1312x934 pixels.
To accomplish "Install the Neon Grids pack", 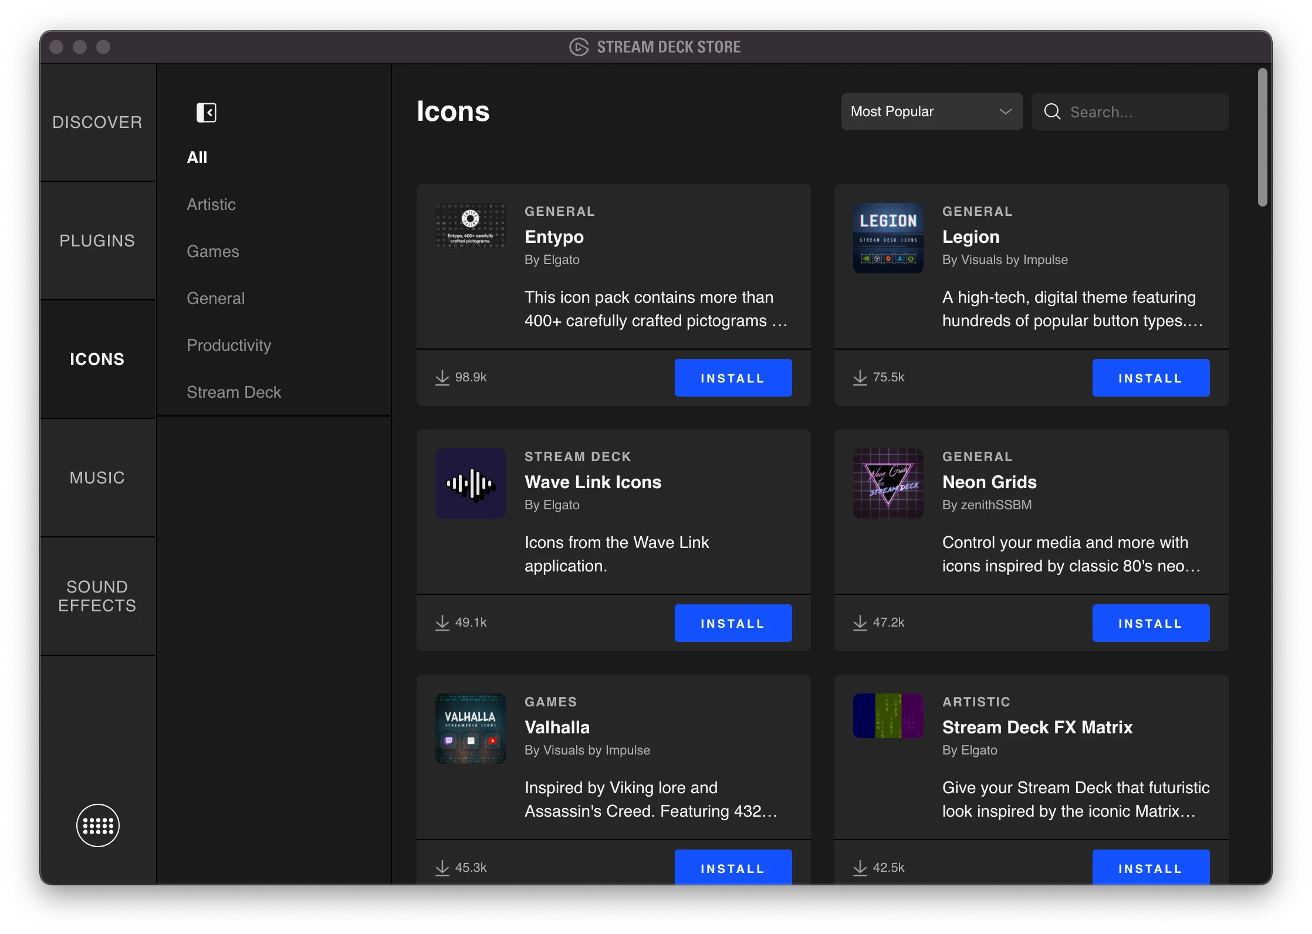I will (x=1151, y=623).
